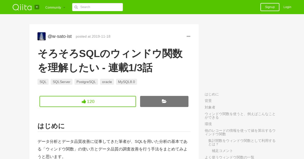304x159 pixels.
Task: Select the MySQL8.0 tag
Action: coord(126,82)
